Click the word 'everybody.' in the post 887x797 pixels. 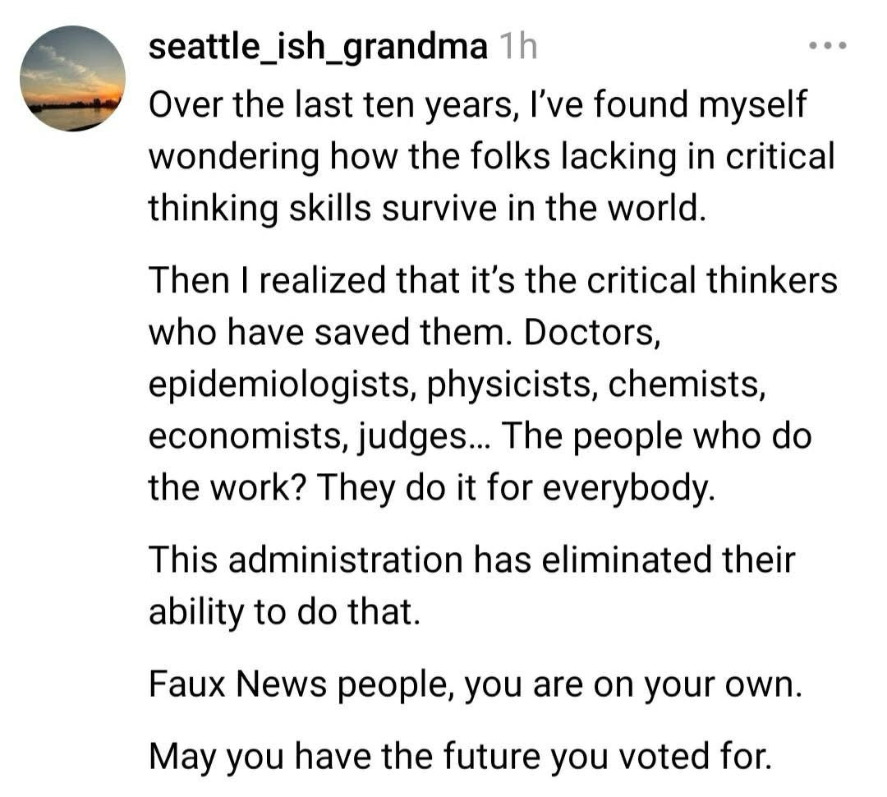[x=629, y=488]
